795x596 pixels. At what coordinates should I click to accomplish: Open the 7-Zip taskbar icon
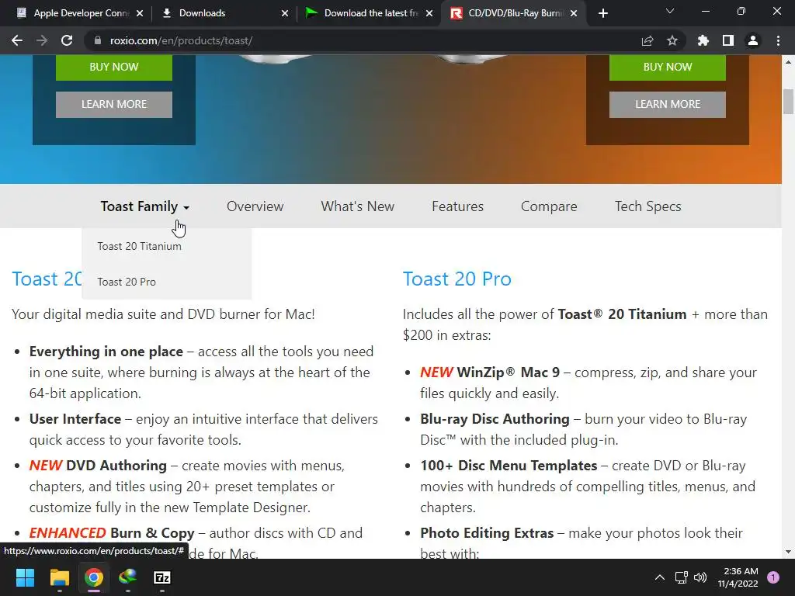[x=161, y=577]
